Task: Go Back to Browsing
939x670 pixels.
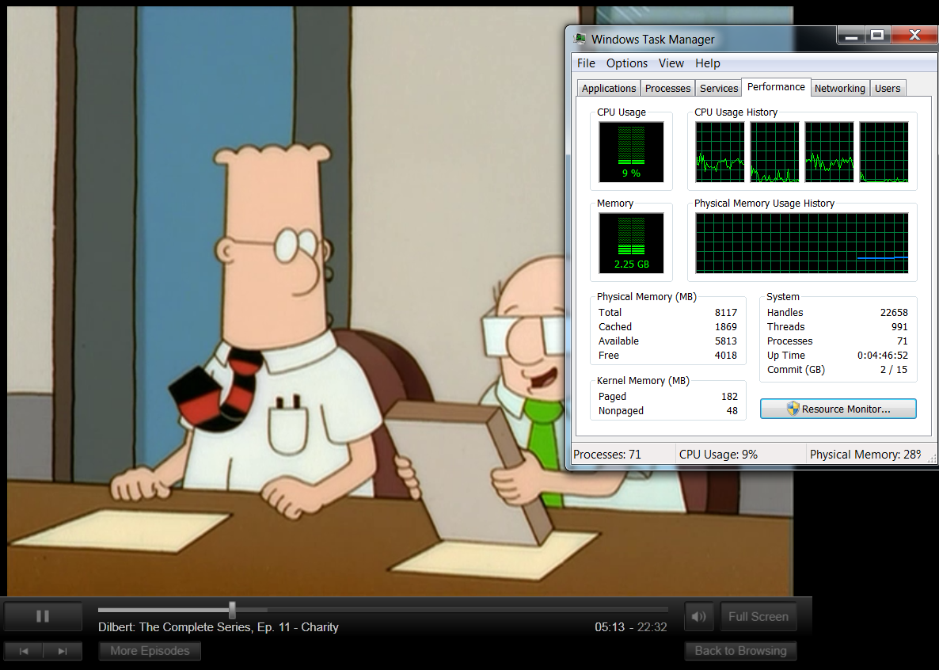Action: (740, 651)
